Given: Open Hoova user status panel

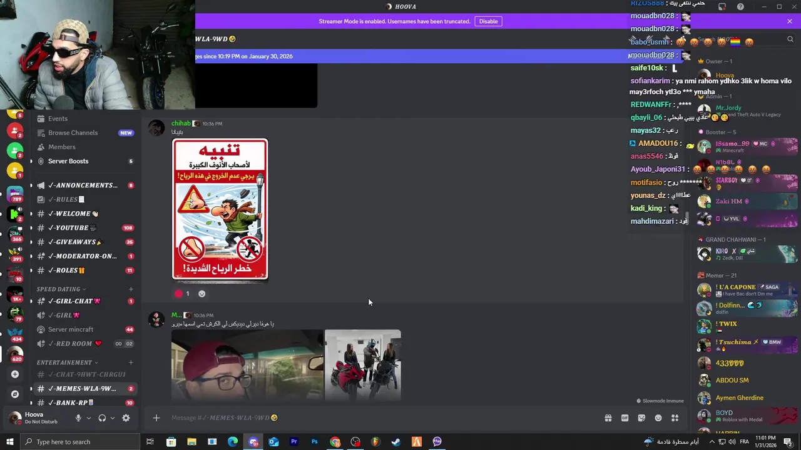Looking at the screenshot, I should coord(38,418).
